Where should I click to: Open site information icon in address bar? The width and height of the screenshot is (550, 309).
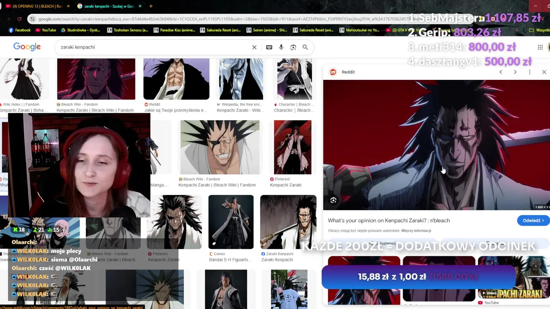(x=32, y=19)
